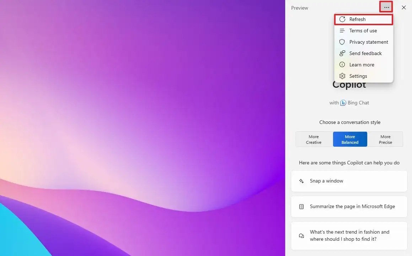This screenshot has width=412, height=256.
Task: Open the three-dot more options button
Action: click(386, 7)
